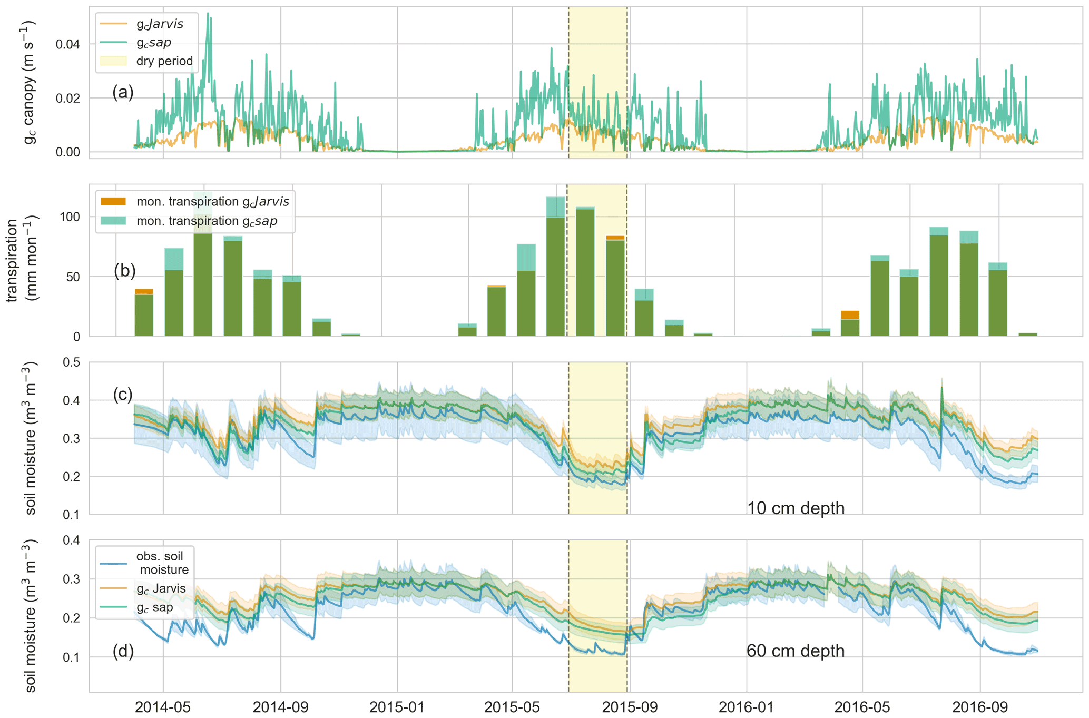Click the 2016-09 x-axis tick label

(980, 706)
